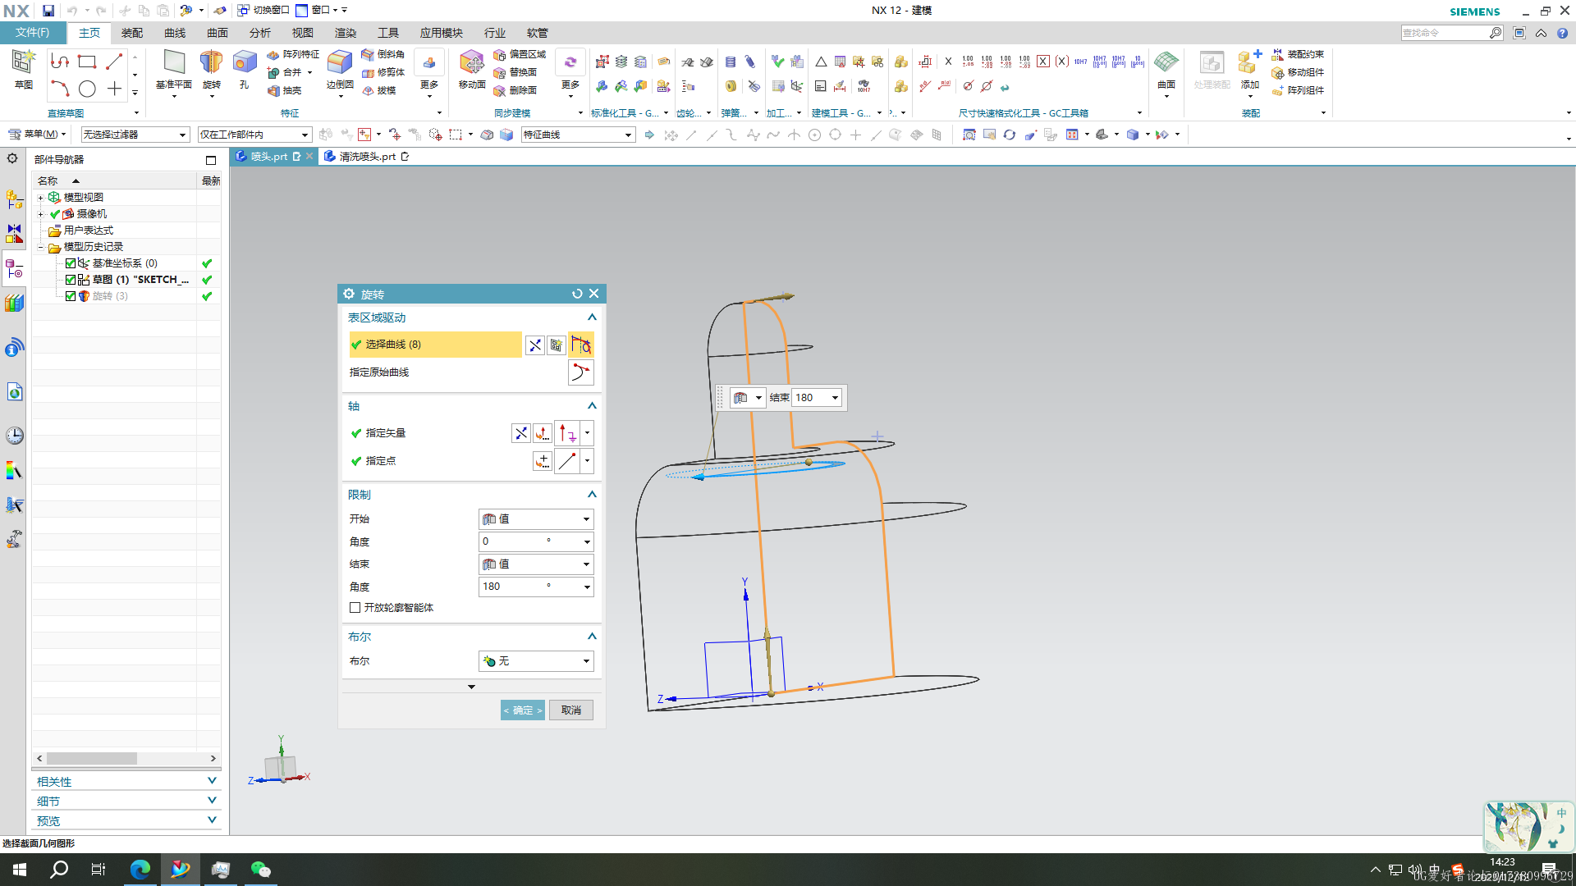Click the 移动组件 move component icon
Image resolution: width=1576 pixels, height=886 pixels.
coord(1298,72)
